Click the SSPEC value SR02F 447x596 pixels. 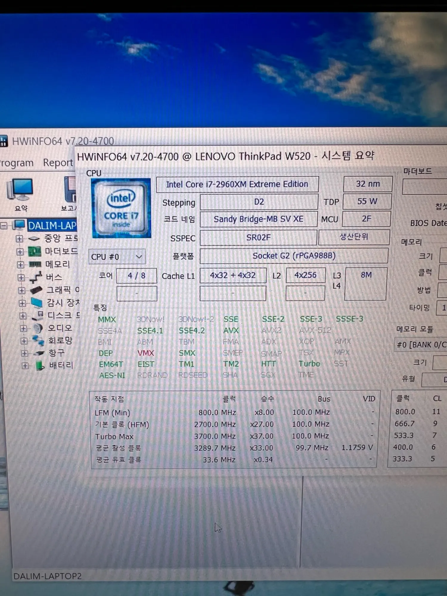[258, 238]
